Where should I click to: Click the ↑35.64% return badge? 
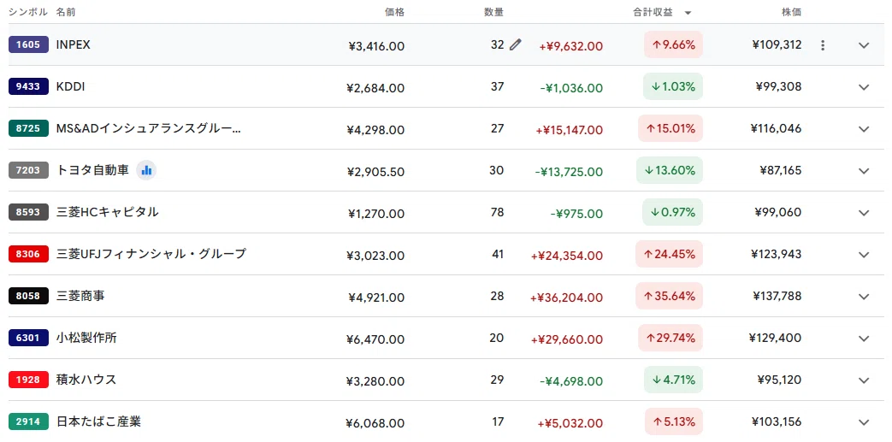669,296
